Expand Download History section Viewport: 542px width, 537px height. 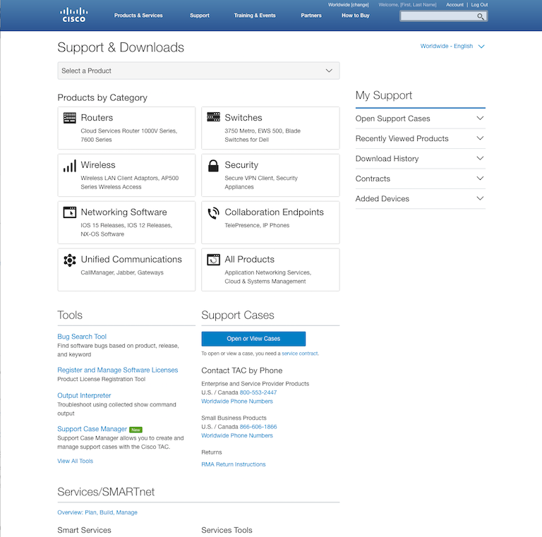pos(421,159)
